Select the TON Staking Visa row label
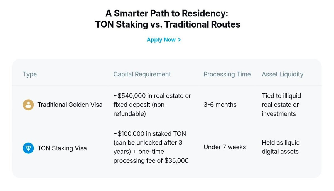334x191 pixels. click(x=62, y=148)
